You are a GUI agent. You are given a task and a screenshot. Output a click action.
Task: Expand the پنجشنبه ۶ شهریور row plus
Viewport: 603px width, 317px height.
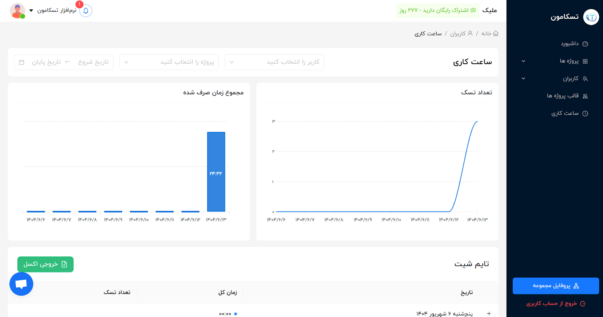tap(488, 314)
